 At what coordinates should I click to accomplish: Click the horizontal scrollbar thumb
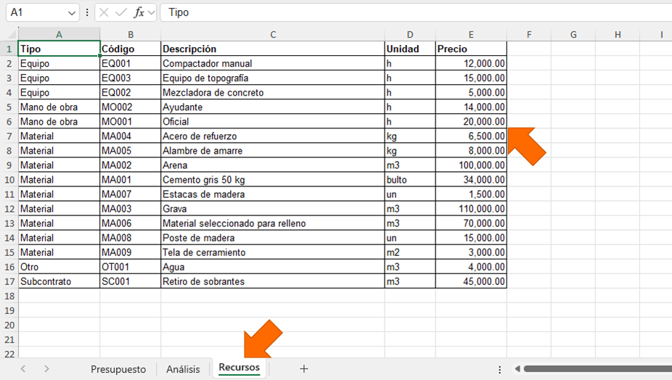pyautogui.click(x=598, y=368)
